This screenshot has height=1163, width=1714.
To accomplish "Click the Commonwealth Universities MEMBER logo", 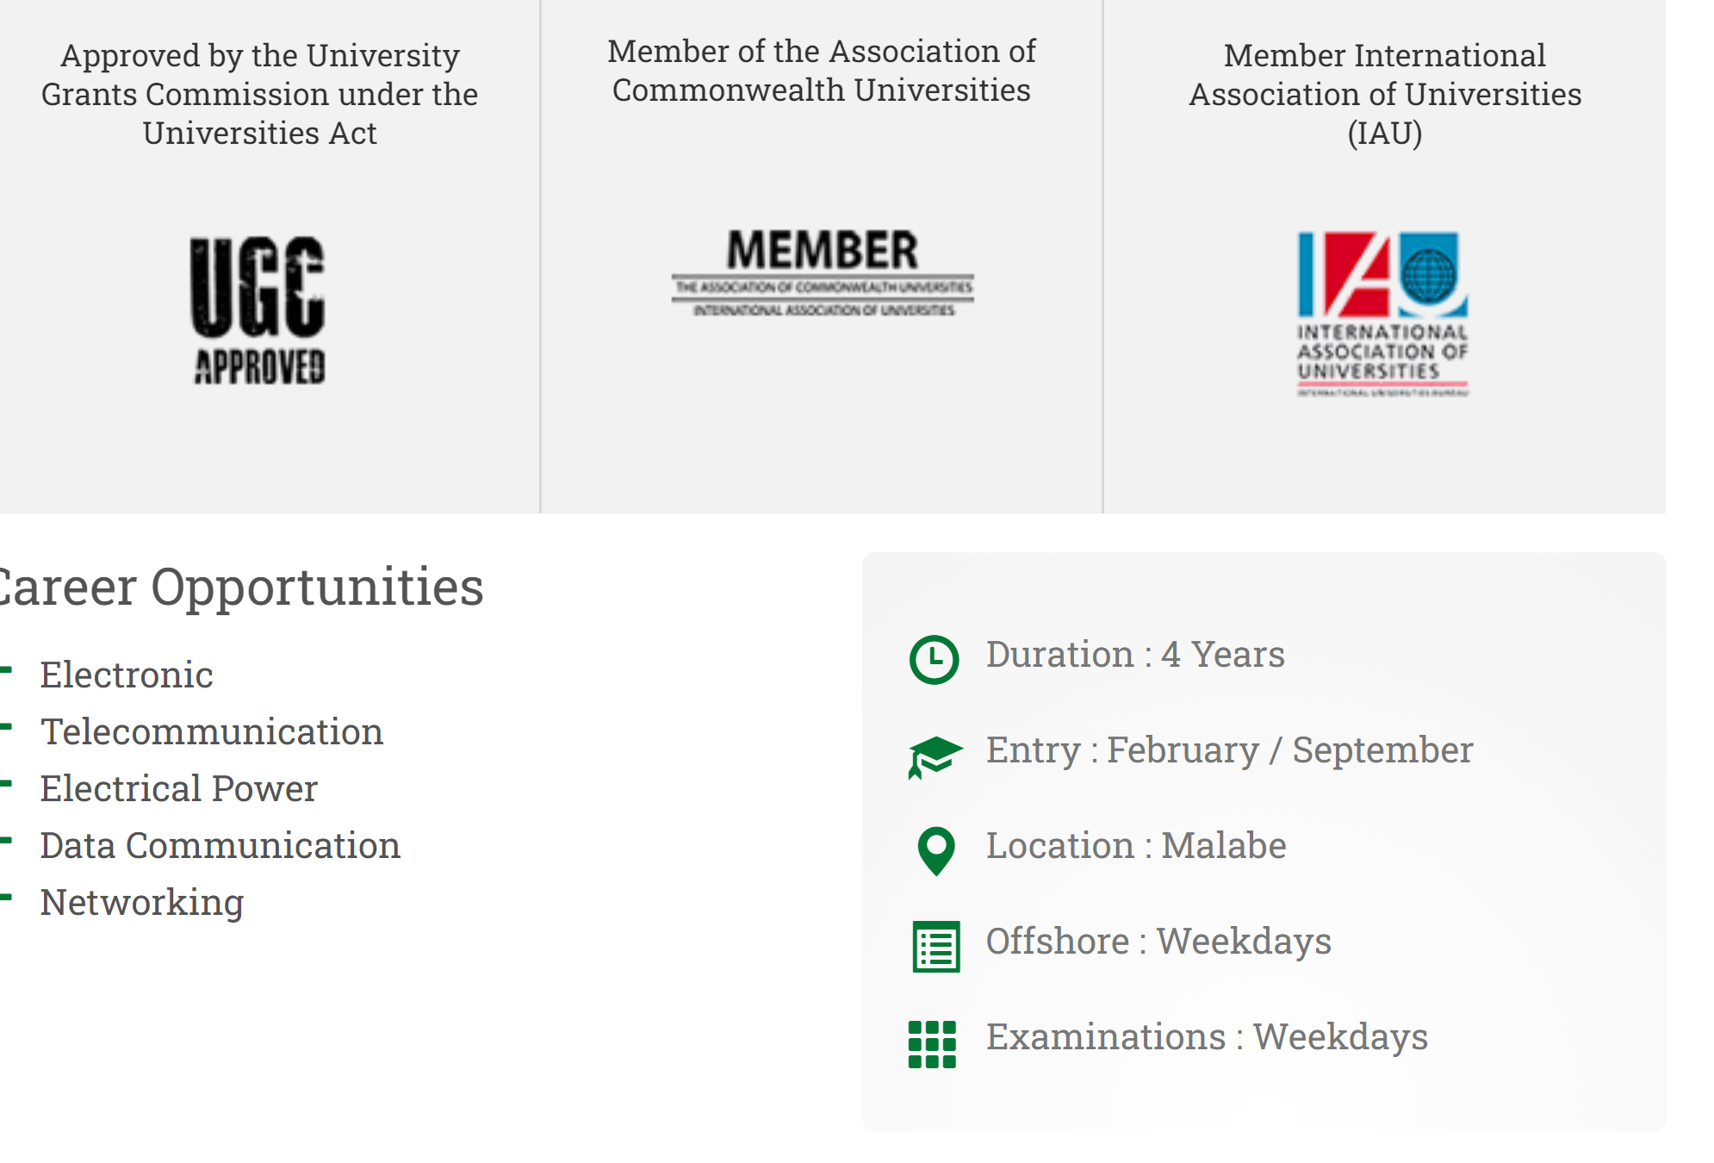I will [823, 272].
